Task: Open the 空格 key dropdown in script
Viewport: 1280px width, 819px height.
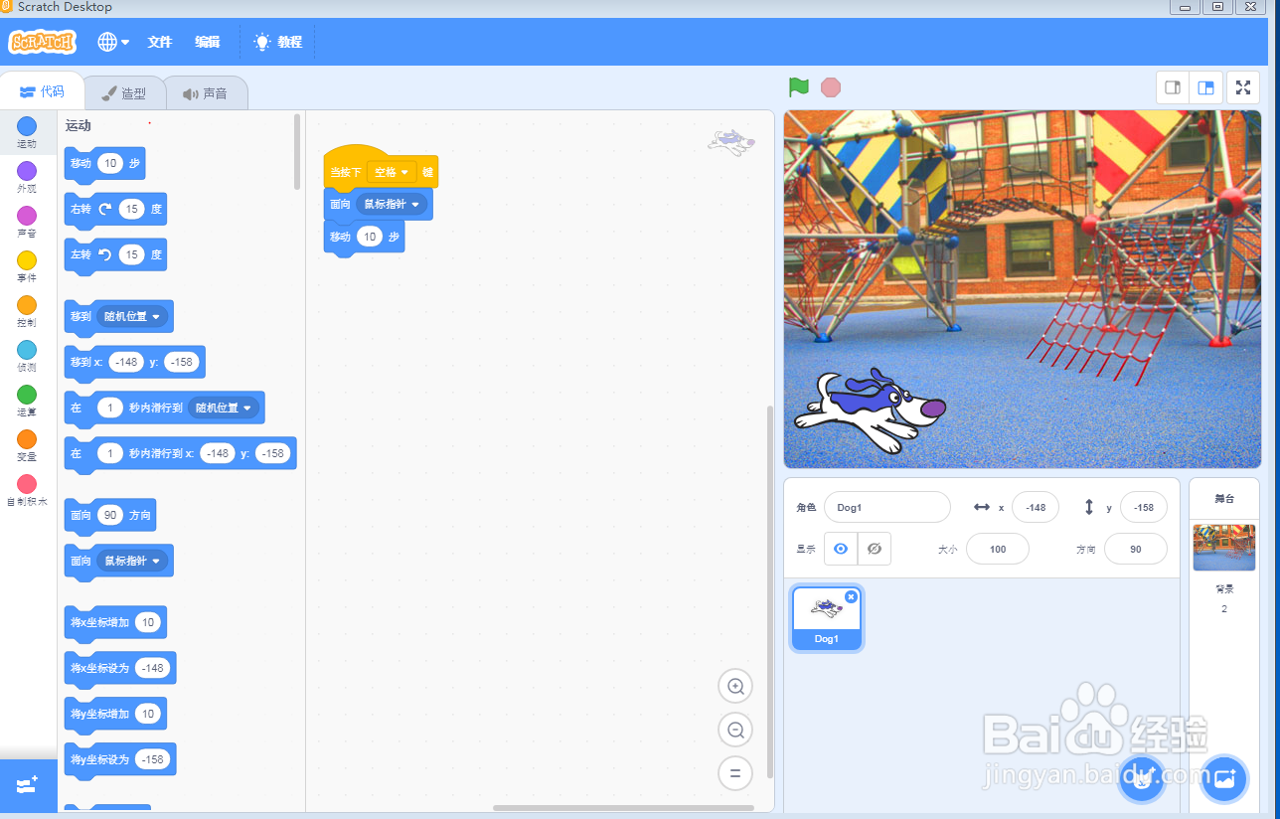Action: (x=392, y=172)
